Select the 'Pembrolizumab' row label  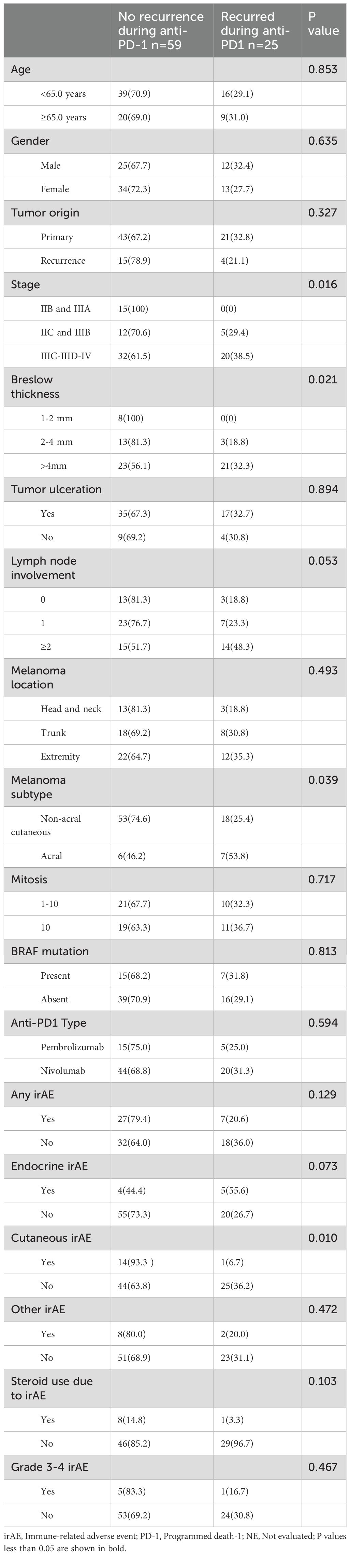click(72, 1047)
